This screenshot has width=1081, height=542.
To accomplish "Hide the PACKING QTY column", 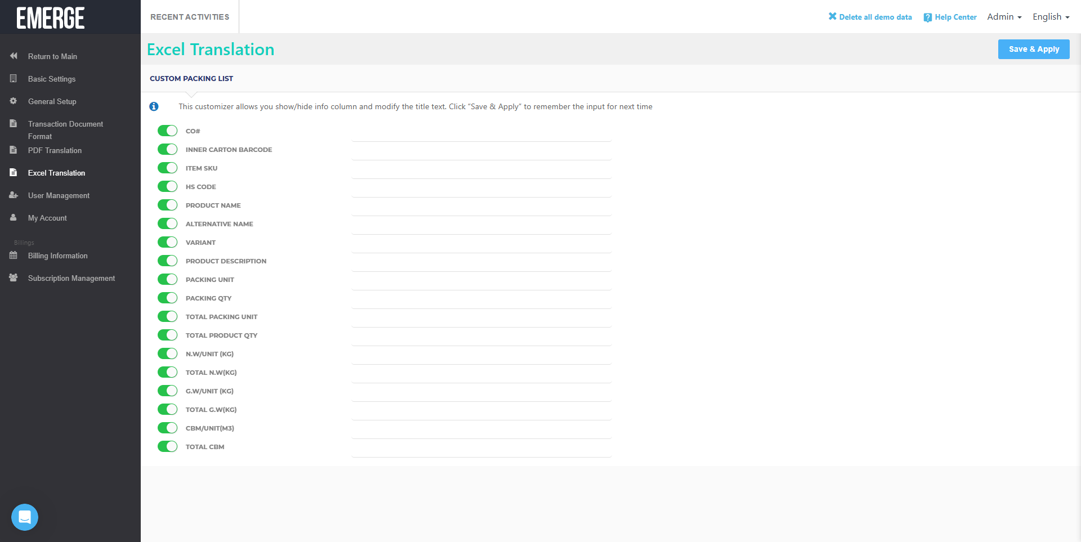I will [x=167, y=298].
